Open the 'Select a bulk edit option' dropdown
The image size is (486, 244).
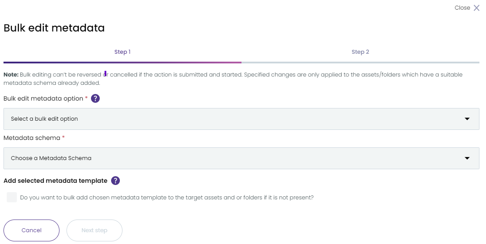[x=241, y=119]
